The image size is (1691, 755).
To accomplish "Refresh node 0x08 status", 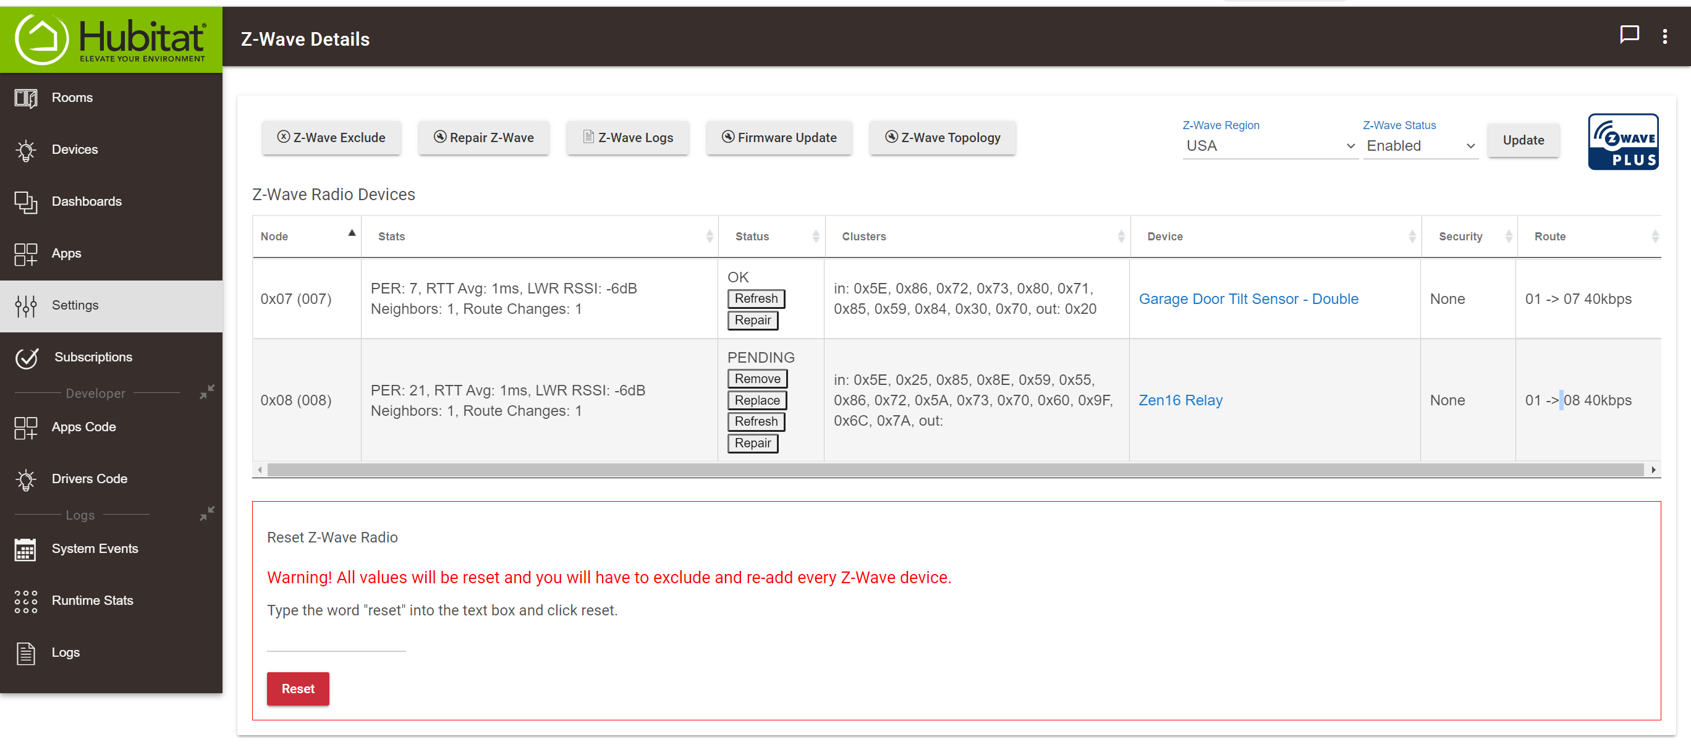I will (x=755, y=421).
